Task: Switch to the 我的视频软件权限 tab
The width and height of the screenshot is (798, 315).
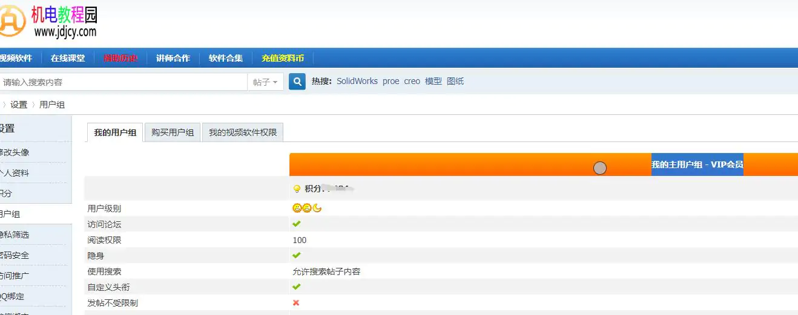Action: point(243,132)
